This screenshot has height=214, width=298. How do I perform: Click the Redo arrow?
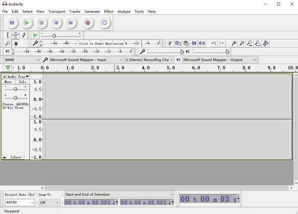[x=222, y=43]
